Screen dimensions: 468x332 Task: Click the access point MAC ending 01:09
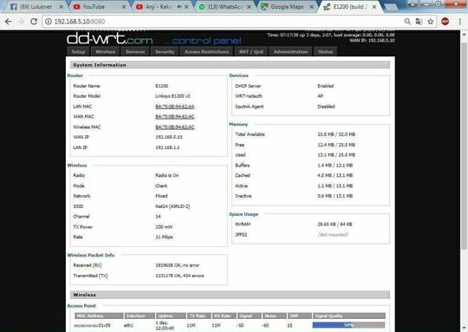[x=92, y=325]
